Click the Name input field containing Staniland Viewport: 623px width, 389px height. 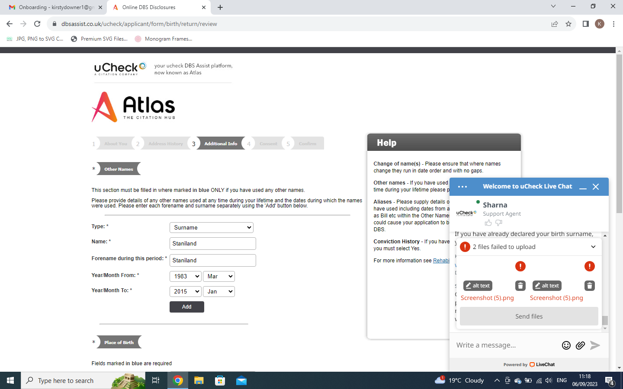212,244
